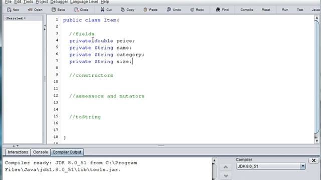Open the Help menu
Screen dimensions: 321x180
click(x=105, y=2)
